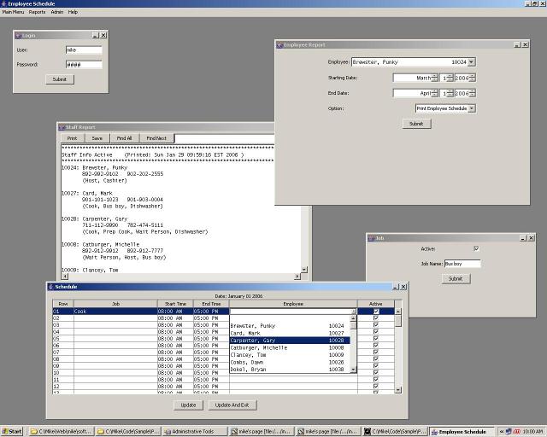This screenshot has height=437, width=547.
Task: Submit the Login form
Action: 60,79
